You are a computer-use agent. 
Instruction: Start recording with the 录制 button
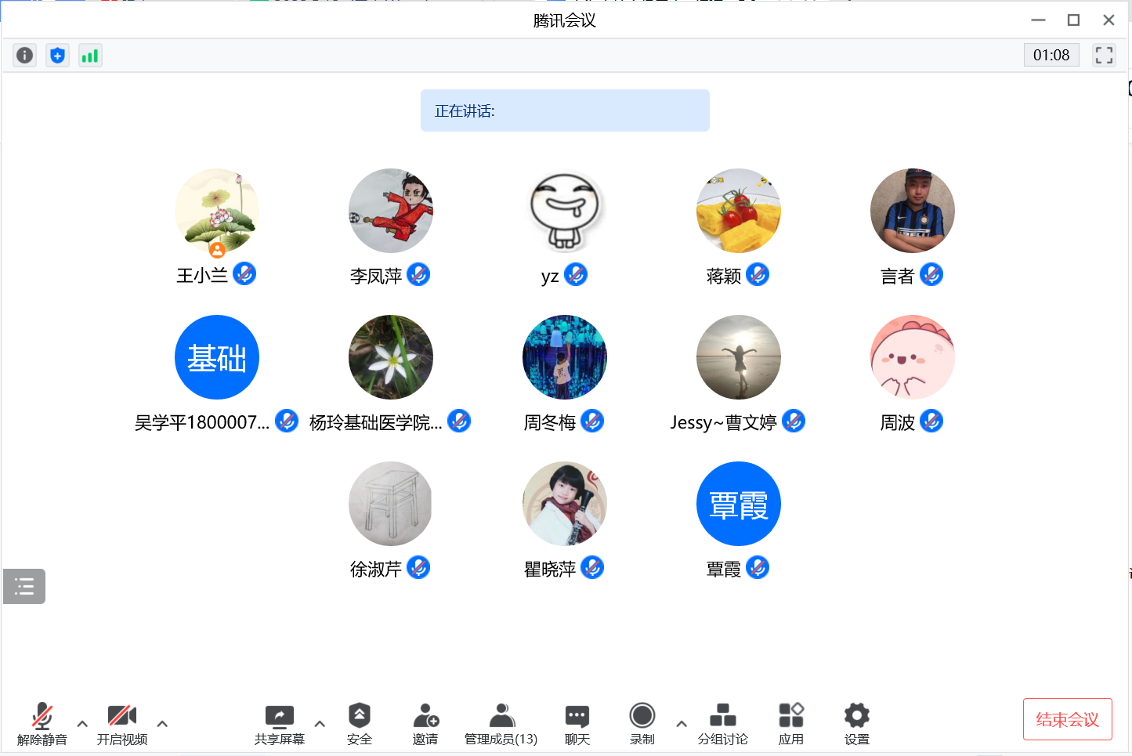pyautogui.click(x=642, y=723)
